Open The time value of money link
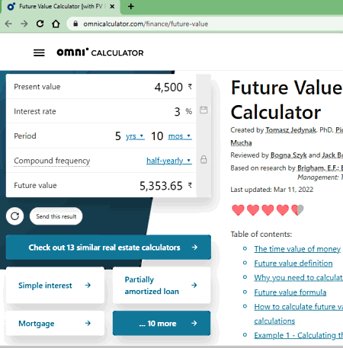 coord(297,249)
